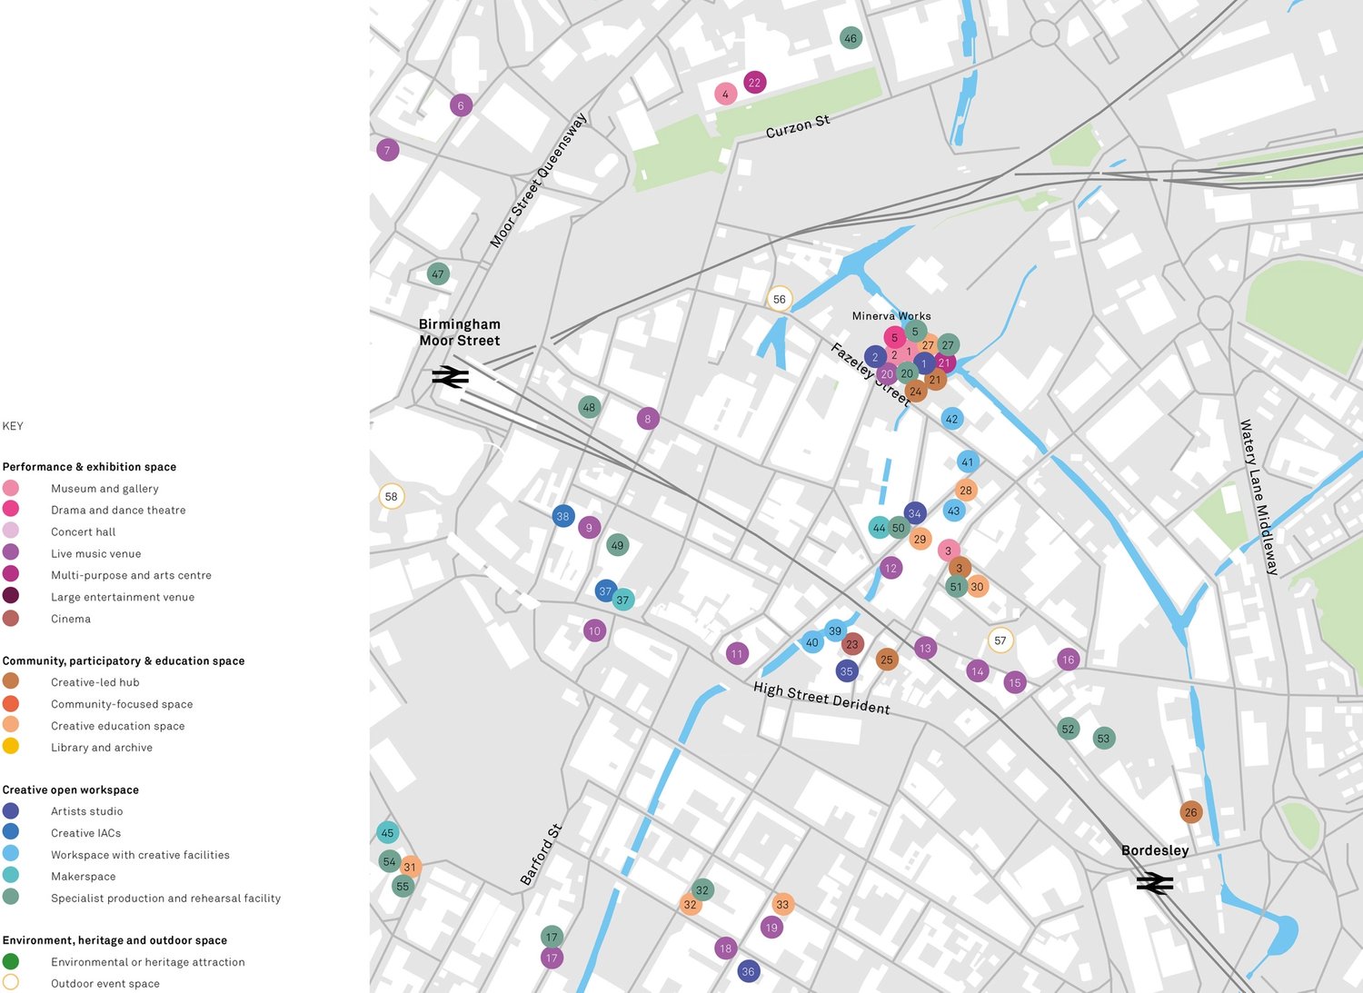Screen dimensions: 1363x993
Task: Select brown marker 25 on High Street
Action: [x=887, y=660]
